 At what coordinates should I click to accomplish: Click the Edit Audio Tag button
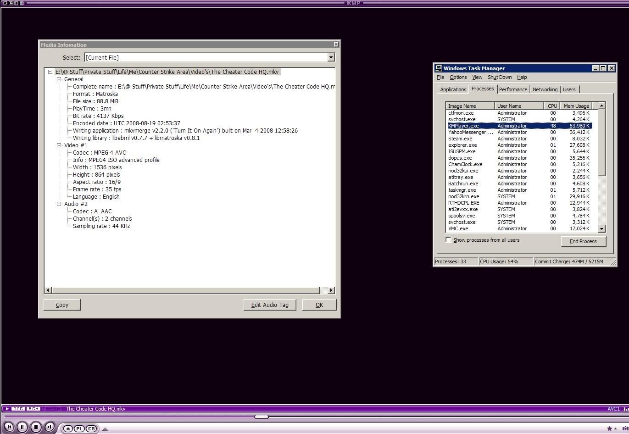(270, 305)
